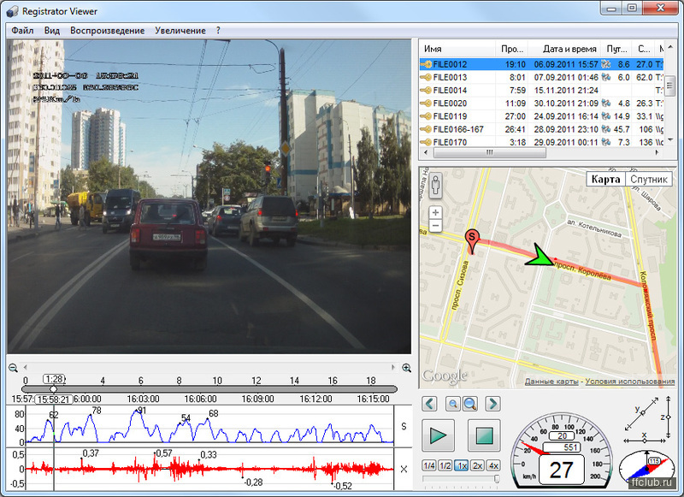Click the map zoom out minus button
The image size is (684, 497).
(435, 226)
